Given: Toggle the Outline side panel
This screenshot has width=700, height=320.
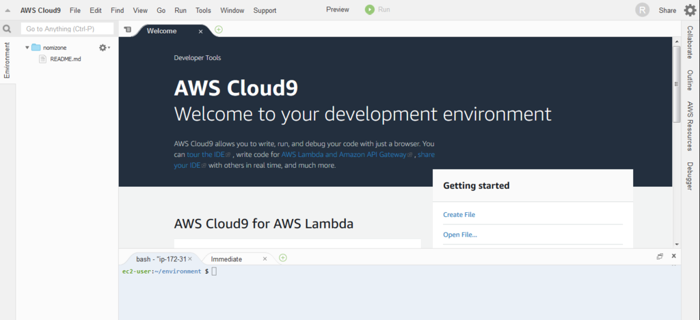Looking at the screenshot, I should [690, 81].
